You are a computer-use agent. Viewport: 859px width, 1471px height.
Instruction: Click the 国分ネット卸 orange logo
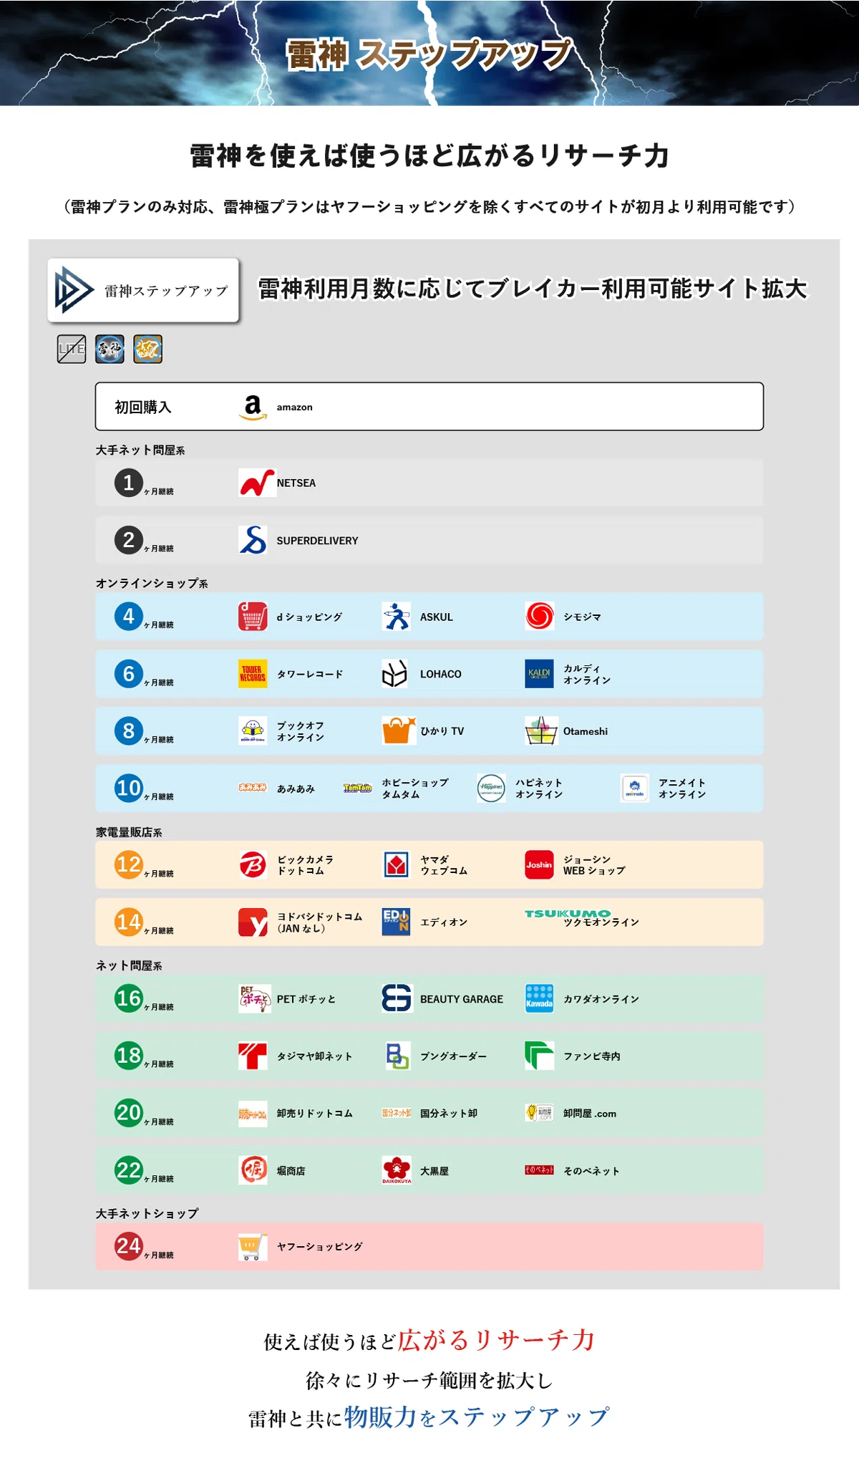click(x=396, y=1113)
